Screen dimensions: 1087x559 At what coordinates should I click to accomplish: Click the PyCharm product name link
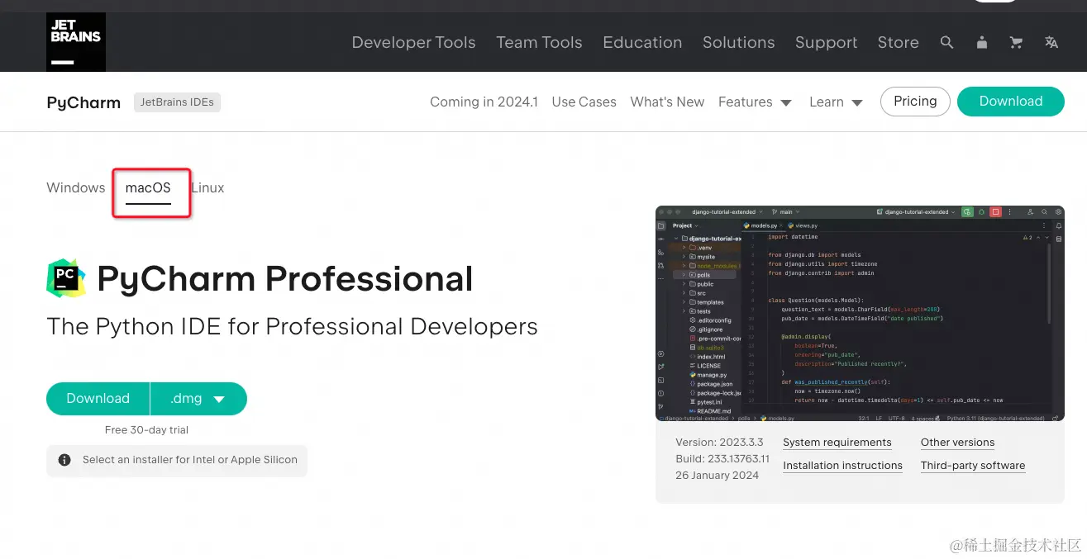pyautogui.click(x=83, y=102)
